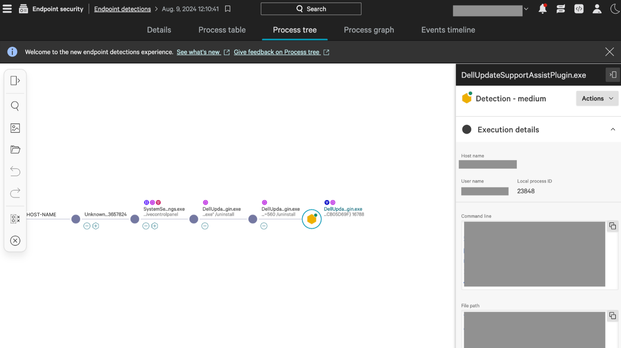Bookmark this detection
The height and width of the screenshot is (348, 621).
pos(228,9)
